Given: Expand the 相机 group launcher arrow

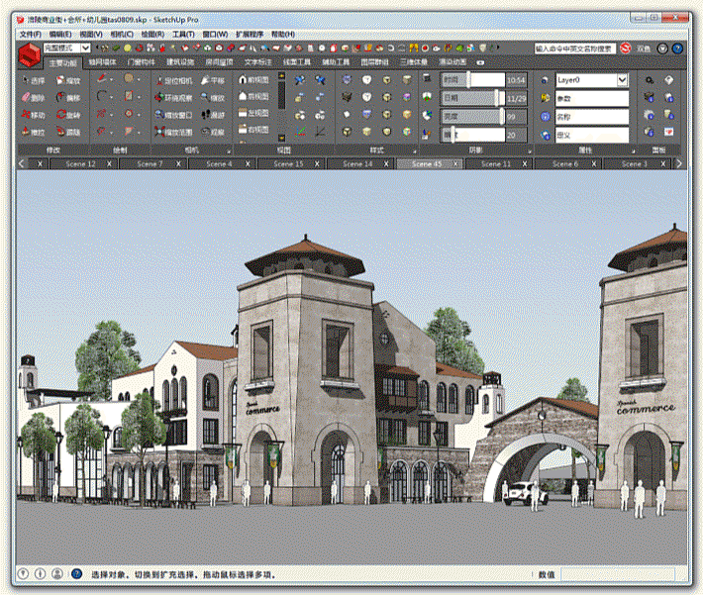Looking at the screenshot, I should 230,150.
